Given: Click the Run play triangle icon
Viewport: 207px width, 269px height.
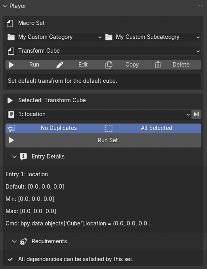Looking at the screenshot, I should point(11,65).
